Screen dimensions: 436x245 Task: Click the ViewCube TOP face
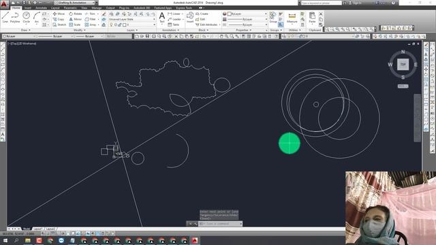click(x=403, y=65)
